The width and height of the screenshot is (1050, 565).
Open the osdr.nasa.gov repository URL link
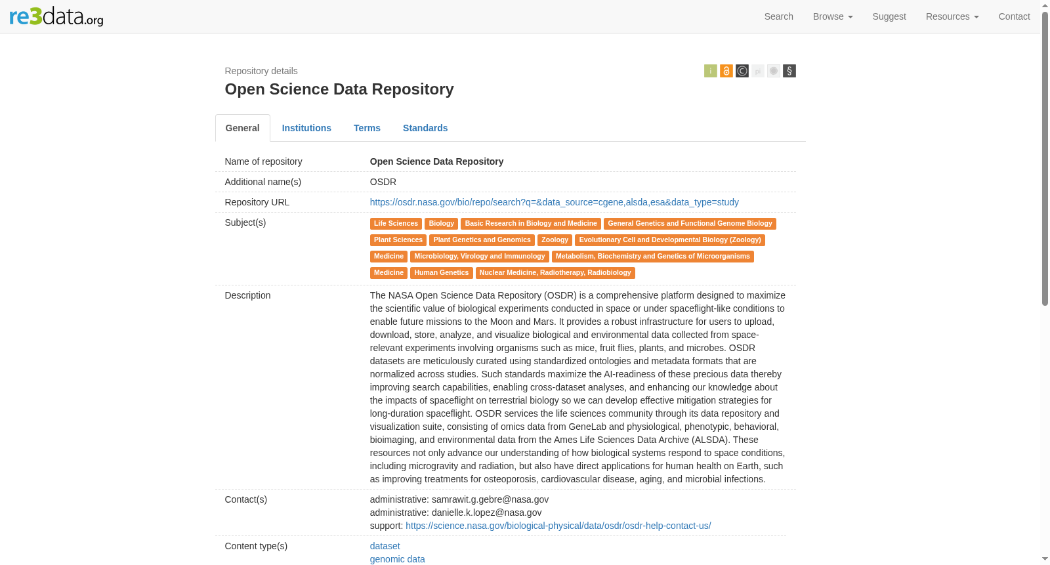click(554, 202)
